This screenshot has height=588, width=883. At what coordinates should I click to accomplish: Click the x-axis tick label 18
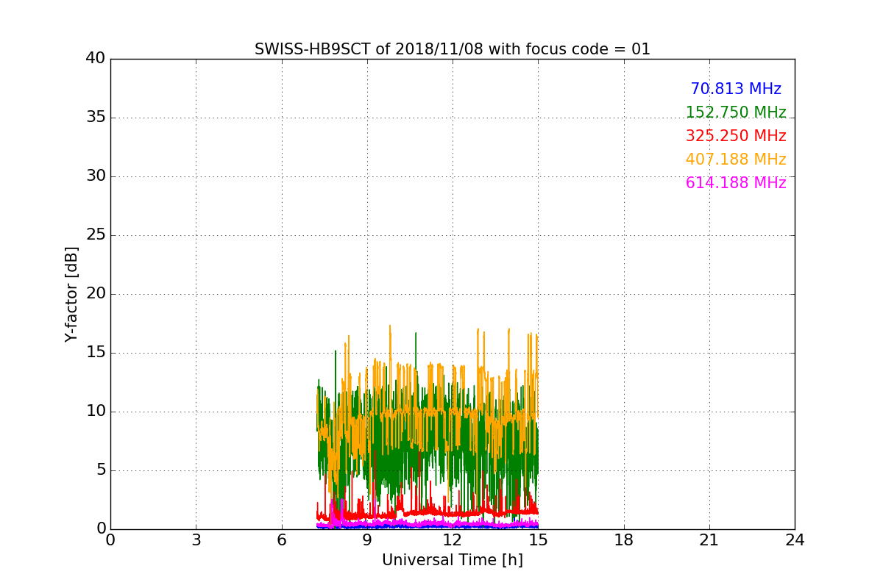point(624,540)
